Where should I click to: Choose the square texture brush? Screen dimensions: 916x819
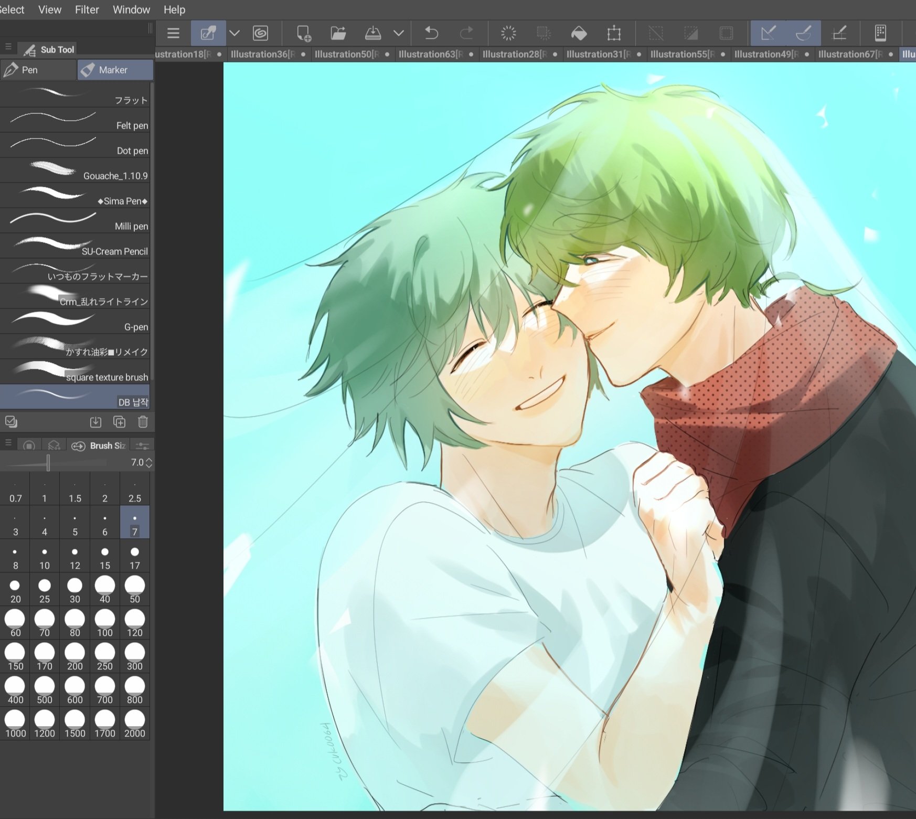point(75,371)
